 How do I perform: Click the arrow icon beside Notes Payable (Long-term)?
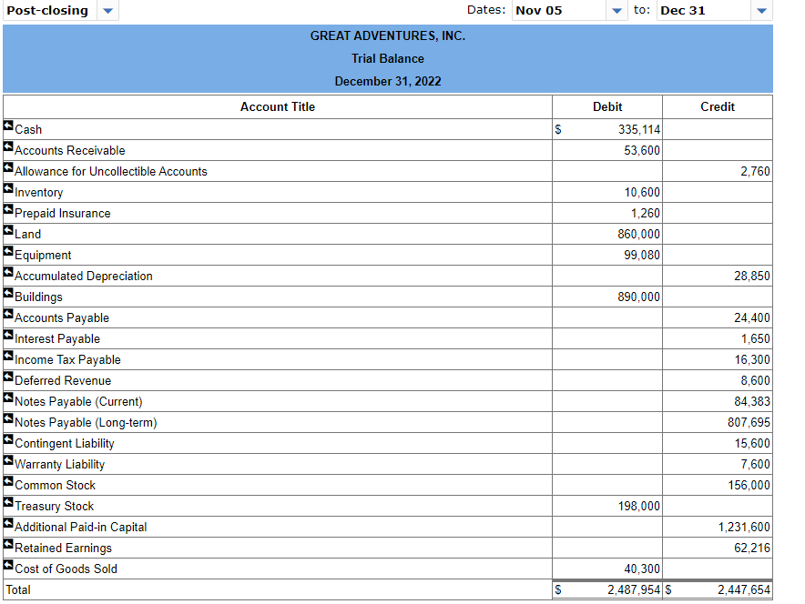pyautogui.click(x=7, y=421)
